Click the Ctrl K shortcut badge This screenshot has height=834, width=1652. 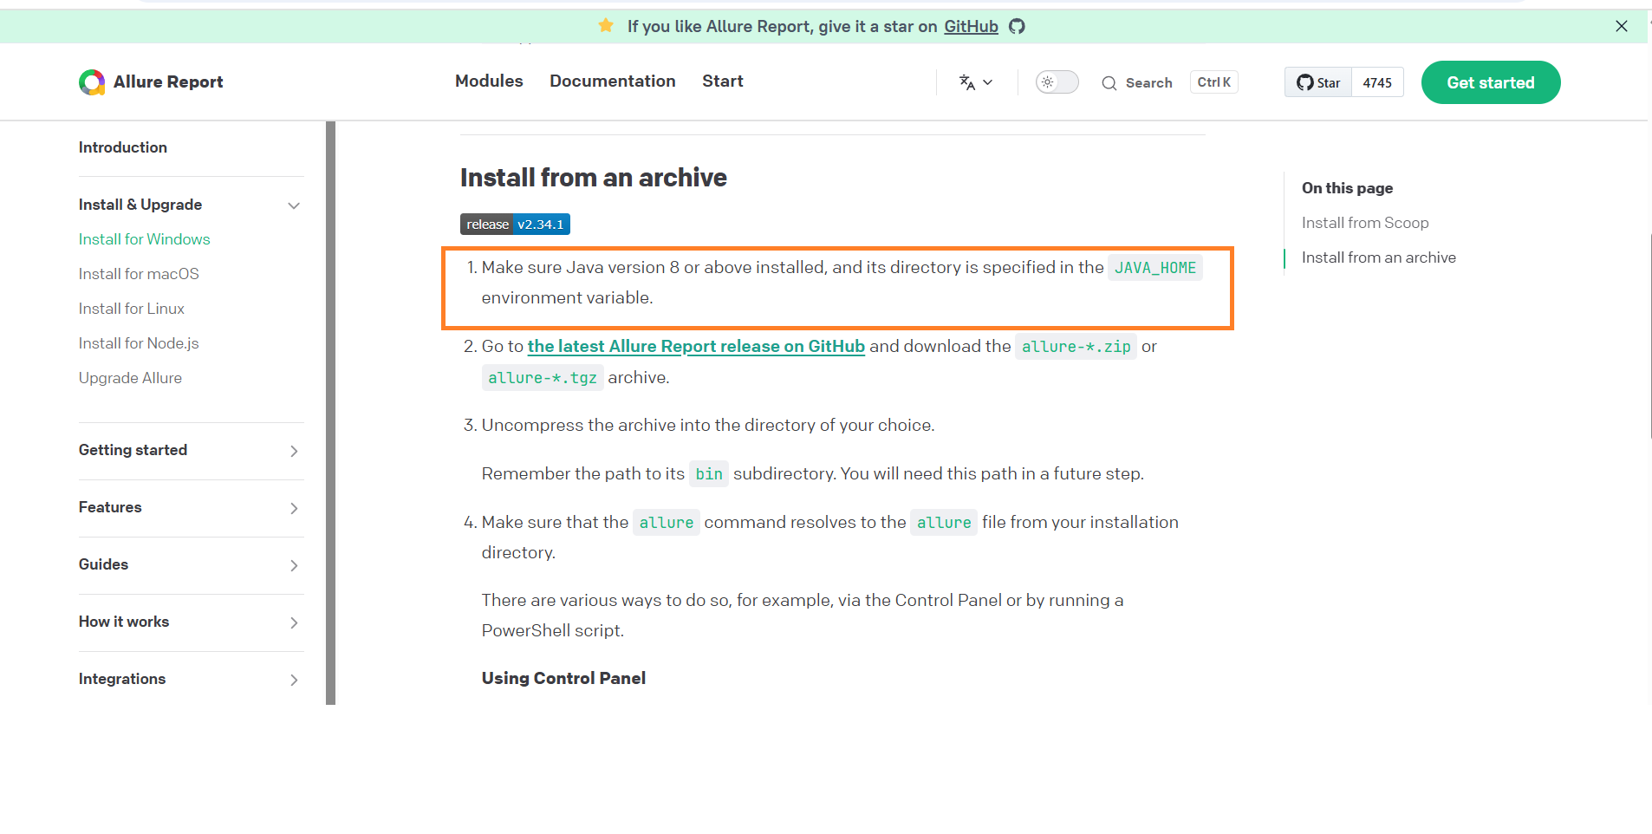click(1214, 82)
